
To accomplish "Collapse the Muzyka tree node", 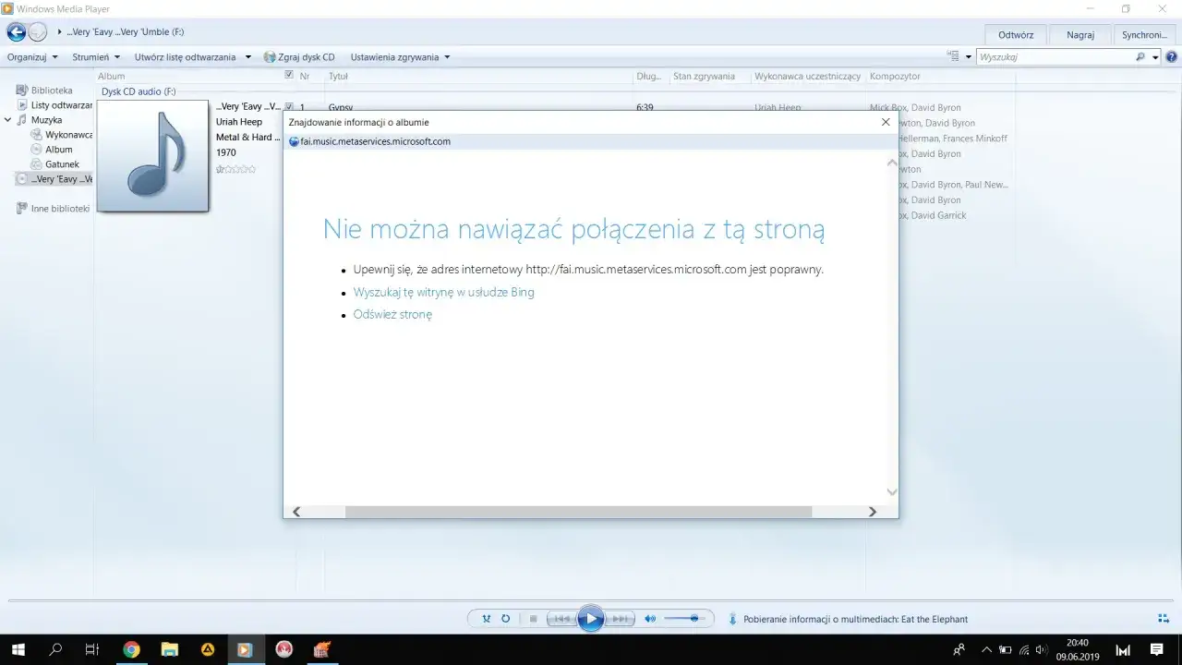I will point(7,119).
